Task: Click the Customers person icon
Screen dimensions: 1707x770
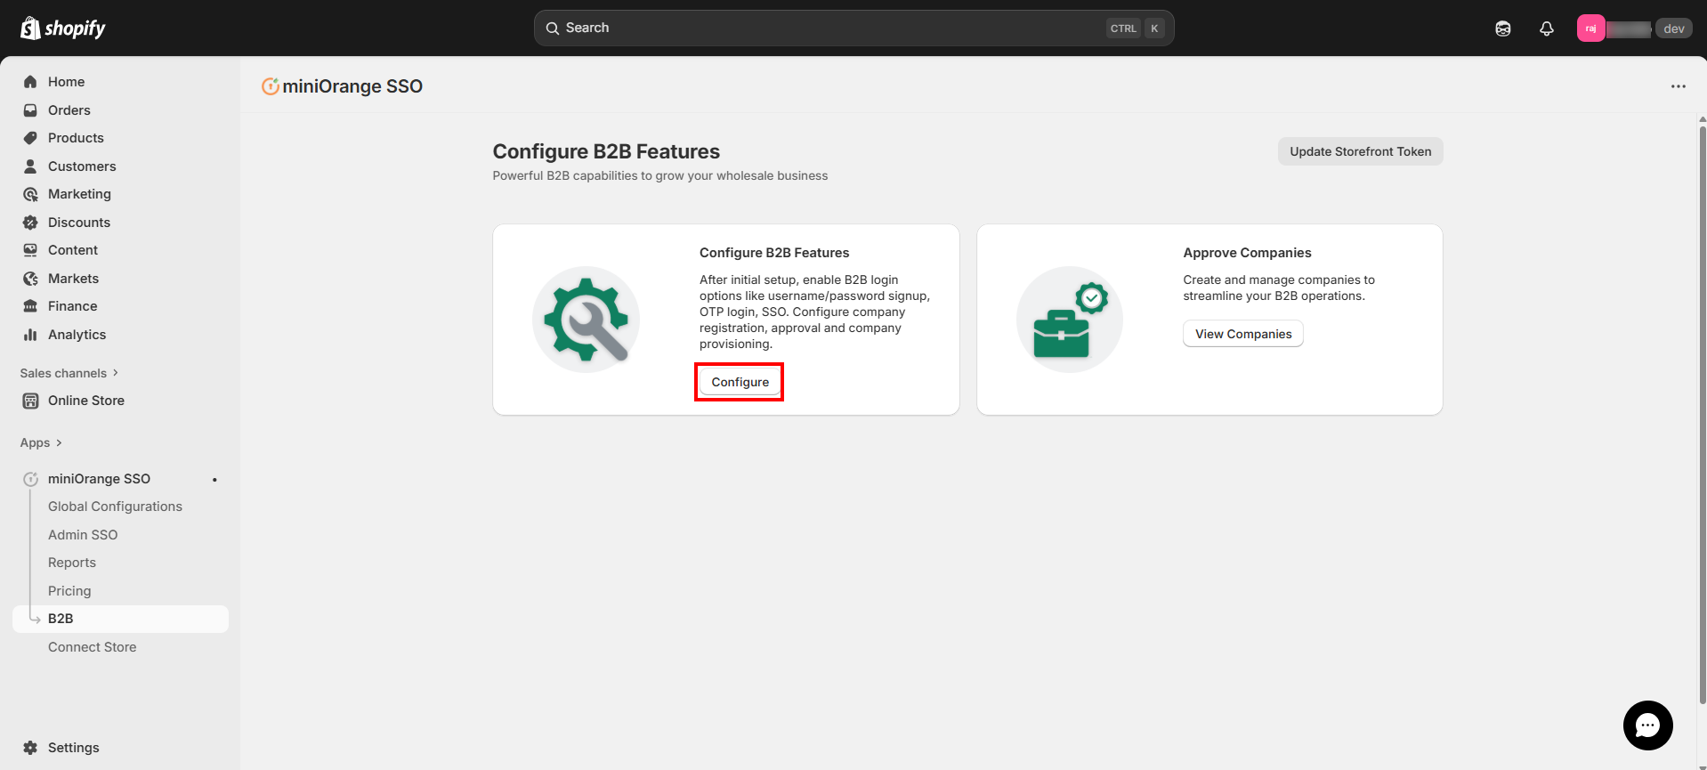Action: click(30, 166)
